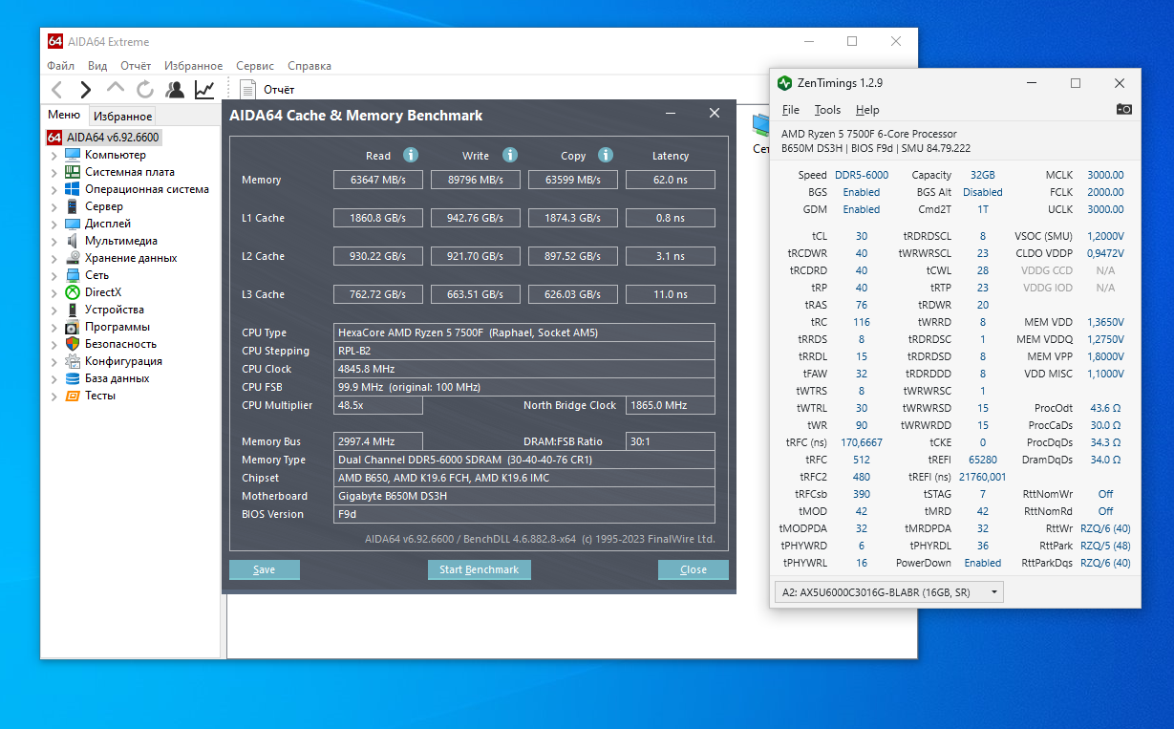Click the VSOC (SMU) 1,2000V value
The height and width of the screenshot is (729, 1174).
pyautogui.click(x=1105, y=236)
